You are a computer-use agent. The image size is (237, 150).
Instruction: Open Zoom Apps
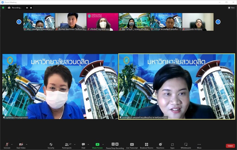tap(172, 146)
